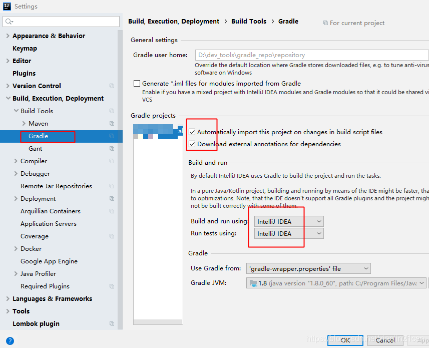Open Build and run using dropdown
The width and height of the screenshot is (429, 348).
[x=289, y=221]
